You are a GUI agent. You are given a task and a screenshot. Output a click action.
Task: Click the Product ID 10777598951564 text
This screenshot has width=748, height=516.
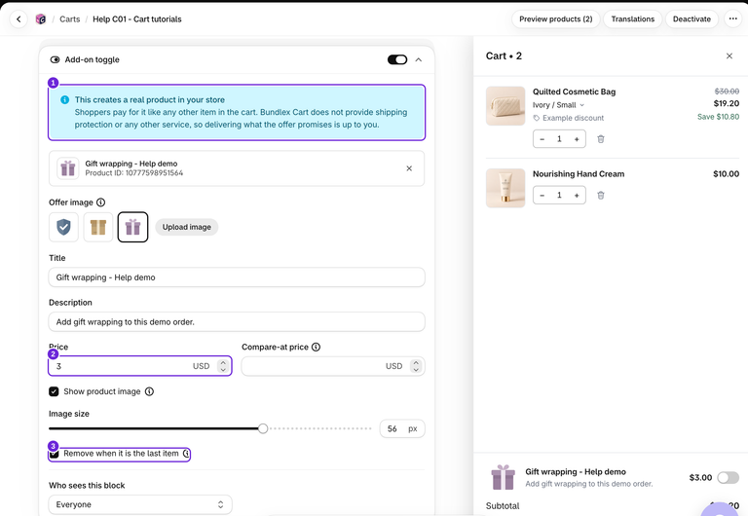click(x=134, y=173)
